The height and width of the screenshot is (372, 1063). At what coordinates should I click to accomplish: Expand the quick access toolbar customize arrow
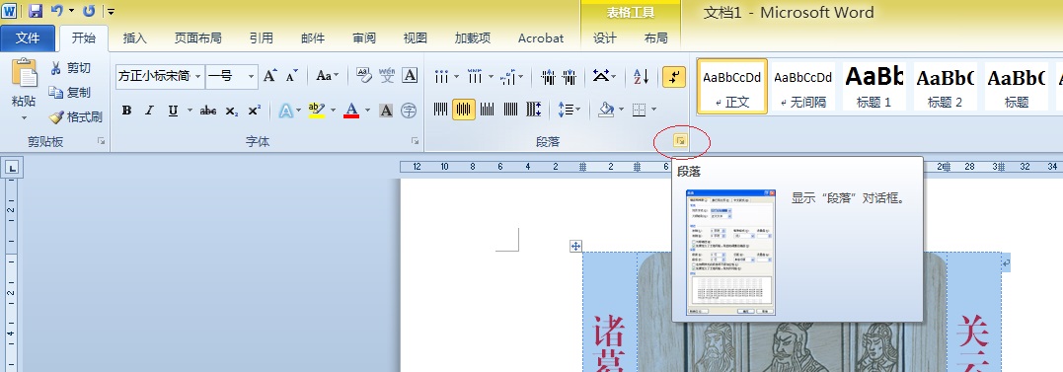tap(111, 12)
